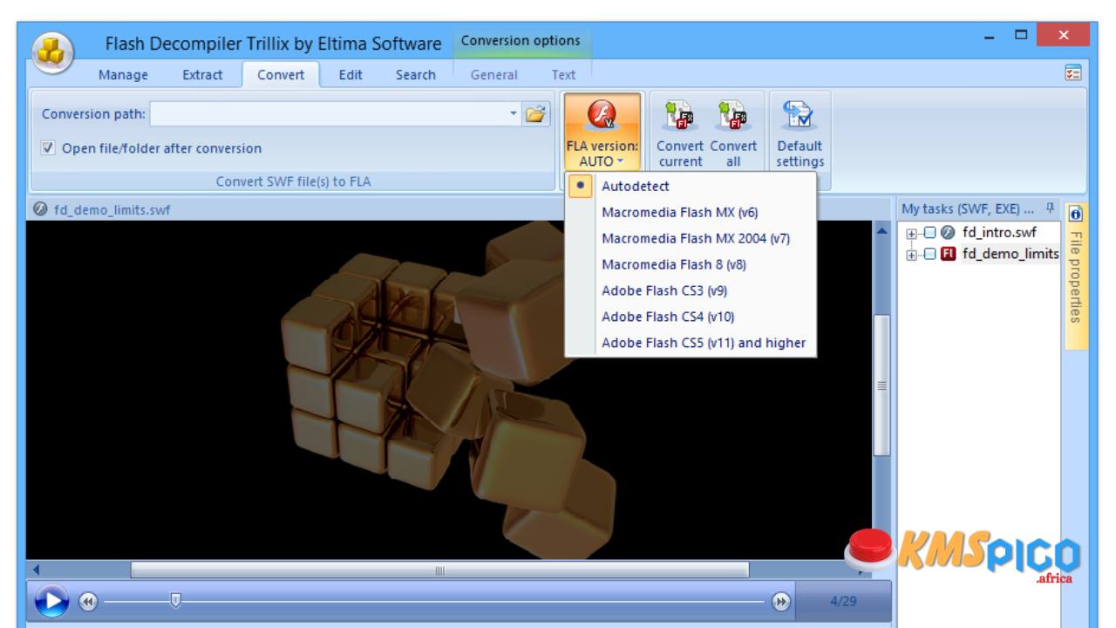Open the options icon at ribbon right
The width and height of the screenshot is (1116, 628).
(1072, 73)
